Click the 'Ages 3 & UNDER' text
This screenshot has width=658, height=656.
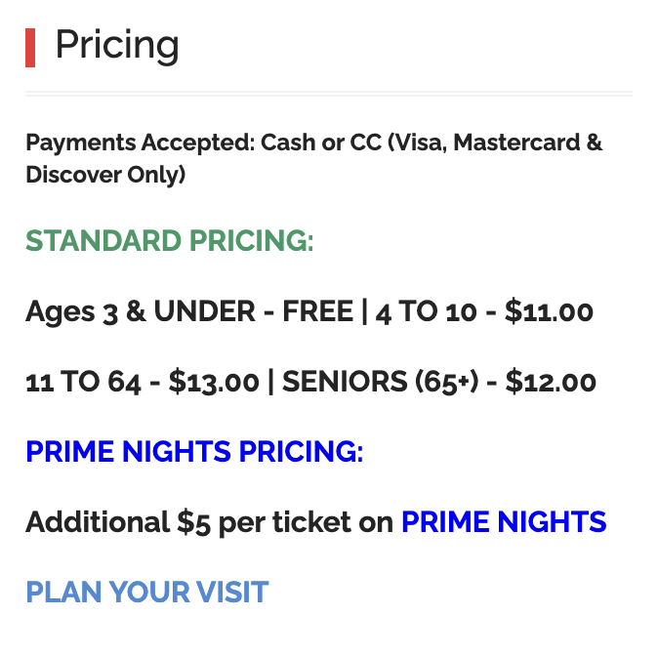141,311
